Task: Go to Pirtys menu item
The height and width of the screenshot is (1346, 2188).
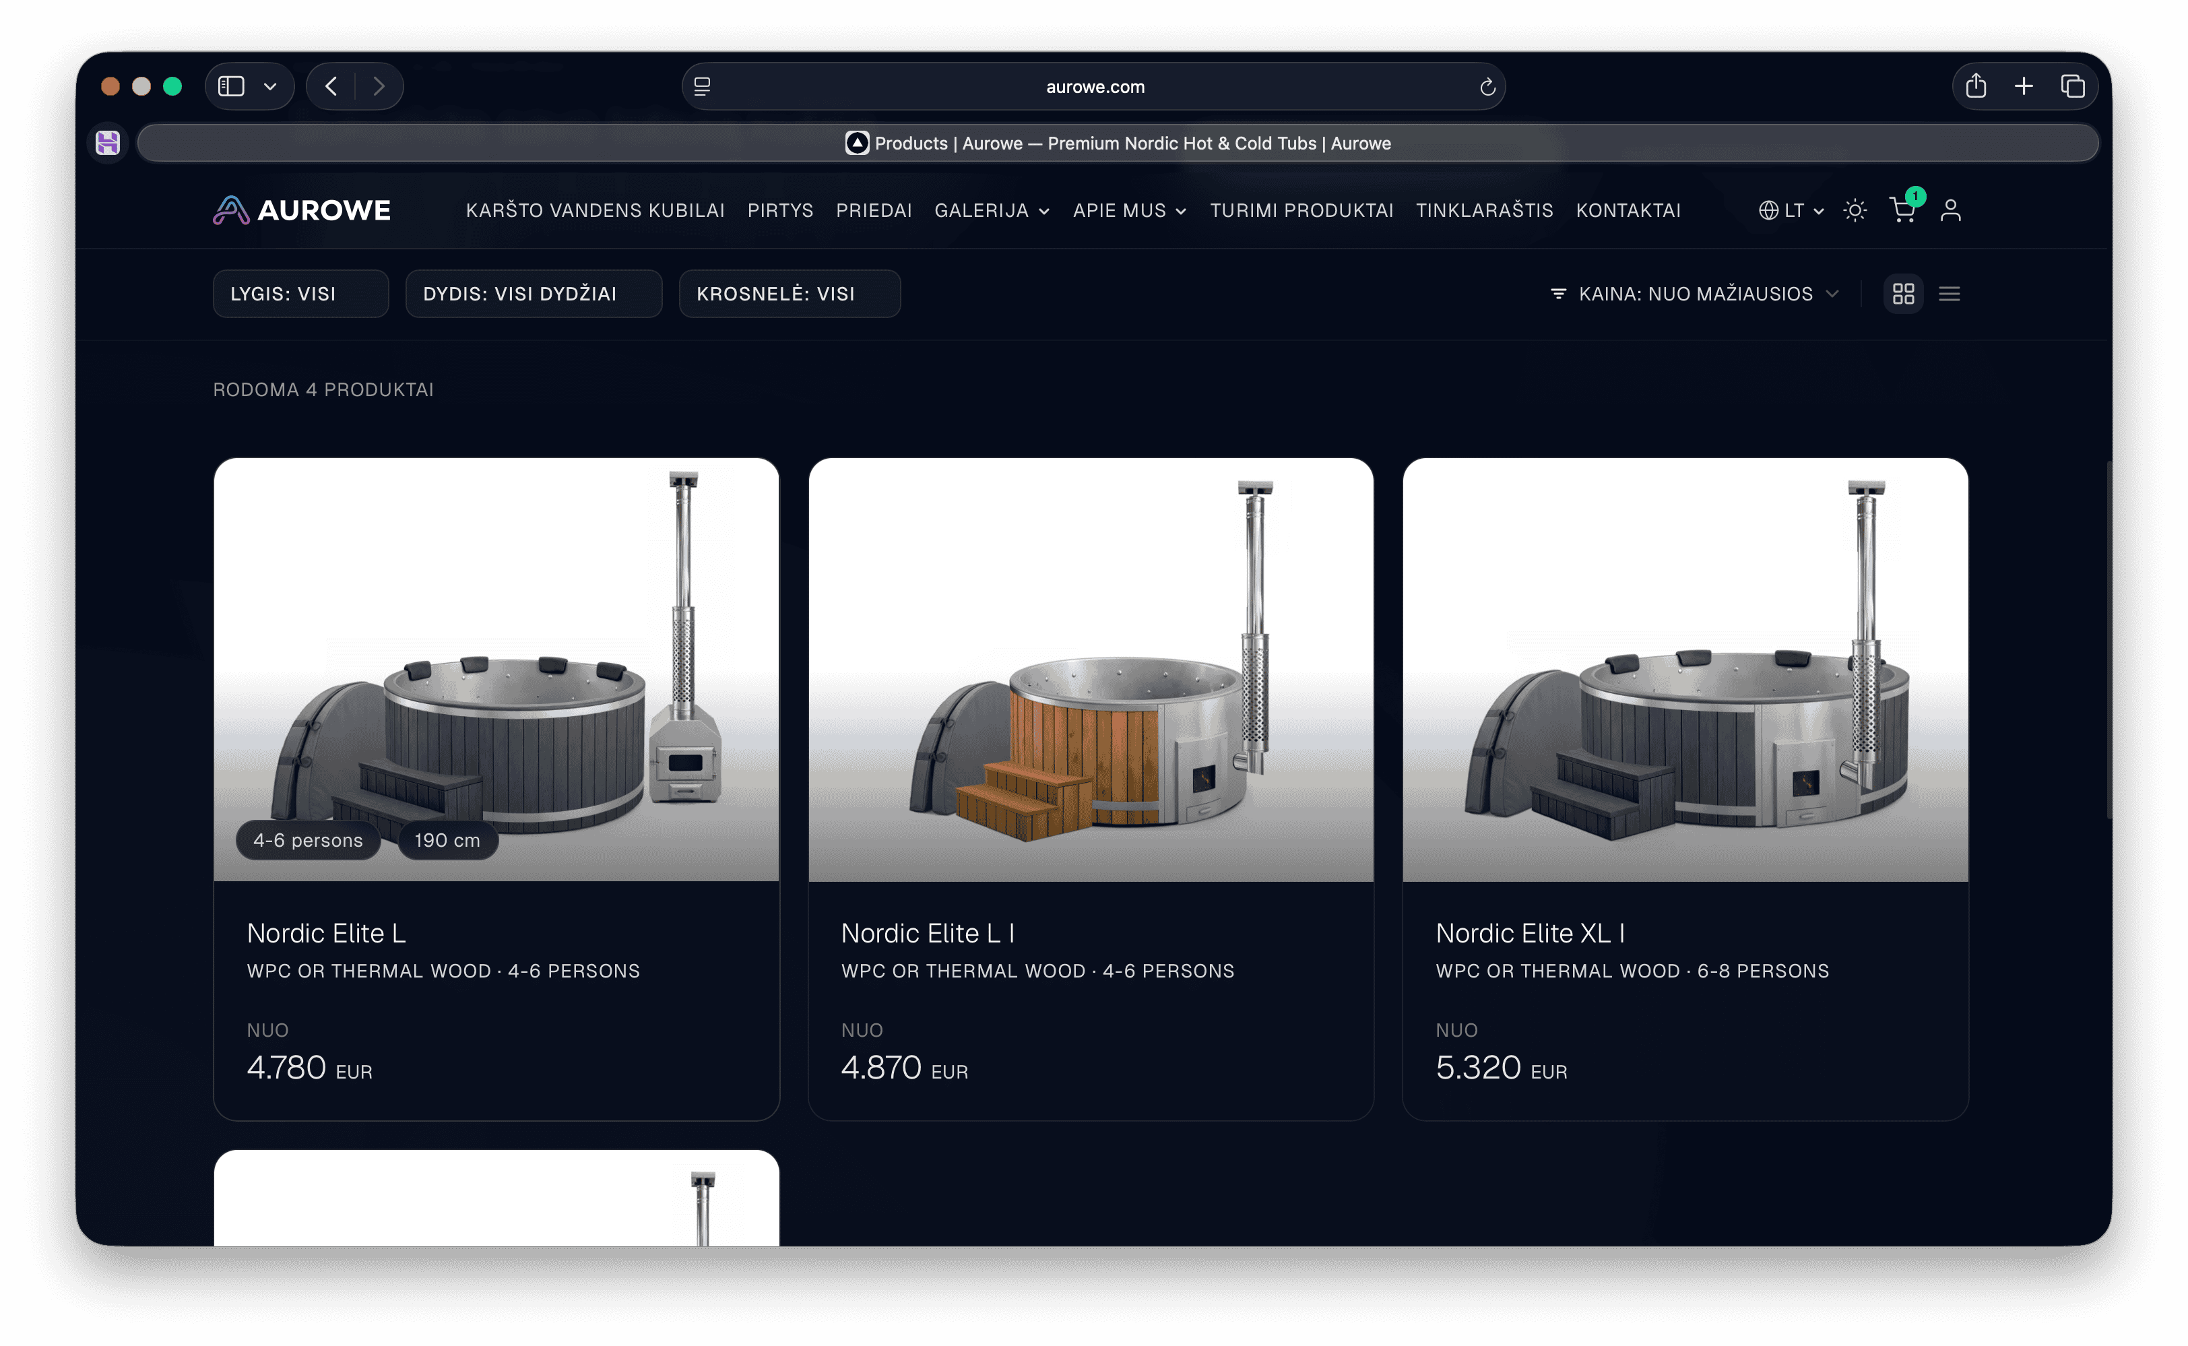Action: [780, 210]
